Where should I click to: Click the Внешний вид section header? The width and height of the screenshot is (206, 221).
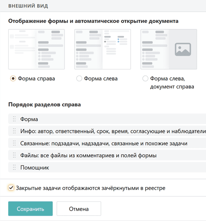(x=28, y=6)
